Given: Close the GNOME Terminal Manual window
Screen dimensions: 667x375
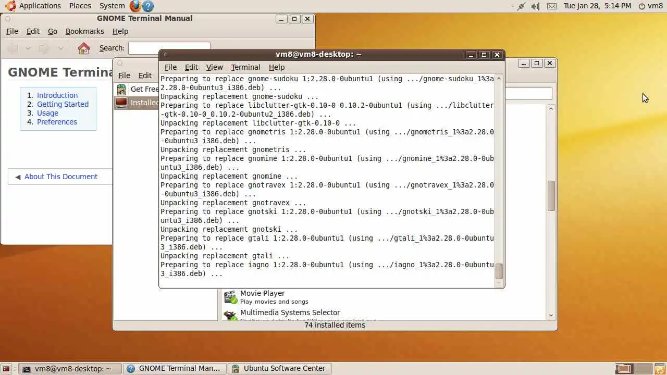Looking at the screenshot, I should (x=307, y=19).
